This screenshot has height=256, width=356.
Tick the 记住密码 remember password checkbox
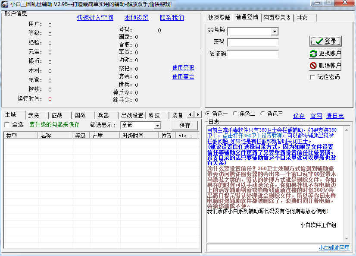pyautogui.click(x=312, y=77)
